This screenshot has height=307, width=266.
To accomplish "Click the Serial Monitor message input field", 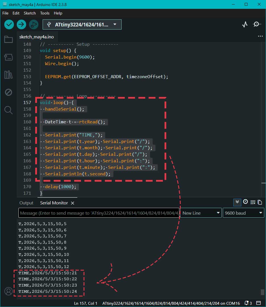I will 99,213.
